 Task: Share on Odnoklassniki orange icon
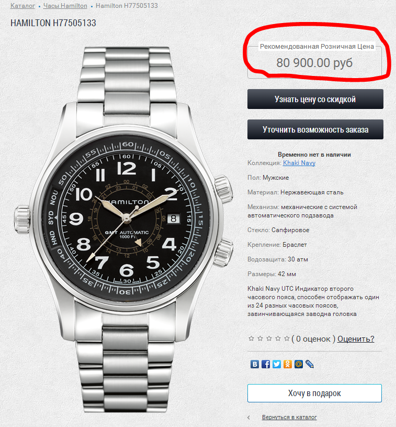pos(288,364)
